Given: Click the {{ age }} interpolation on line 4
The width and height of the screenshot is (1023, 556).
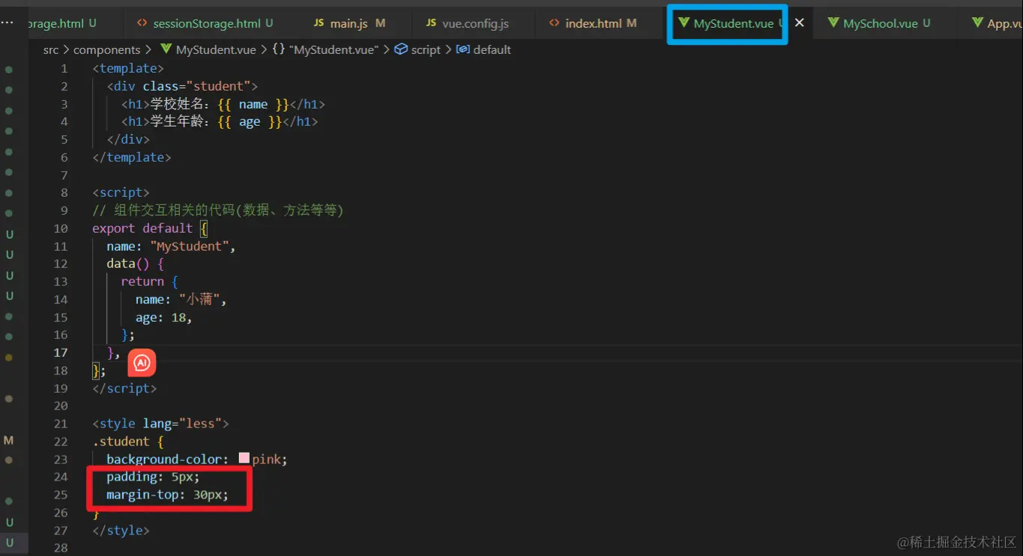Looking at the screenshot, I should tap(250, 121).
